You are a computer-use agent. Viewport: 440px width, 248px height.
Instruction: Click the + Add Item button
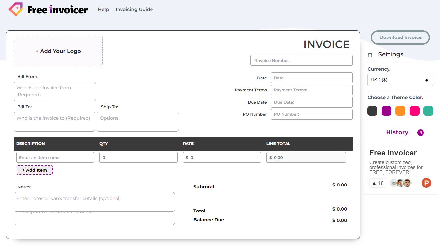(x=34, y=170)
